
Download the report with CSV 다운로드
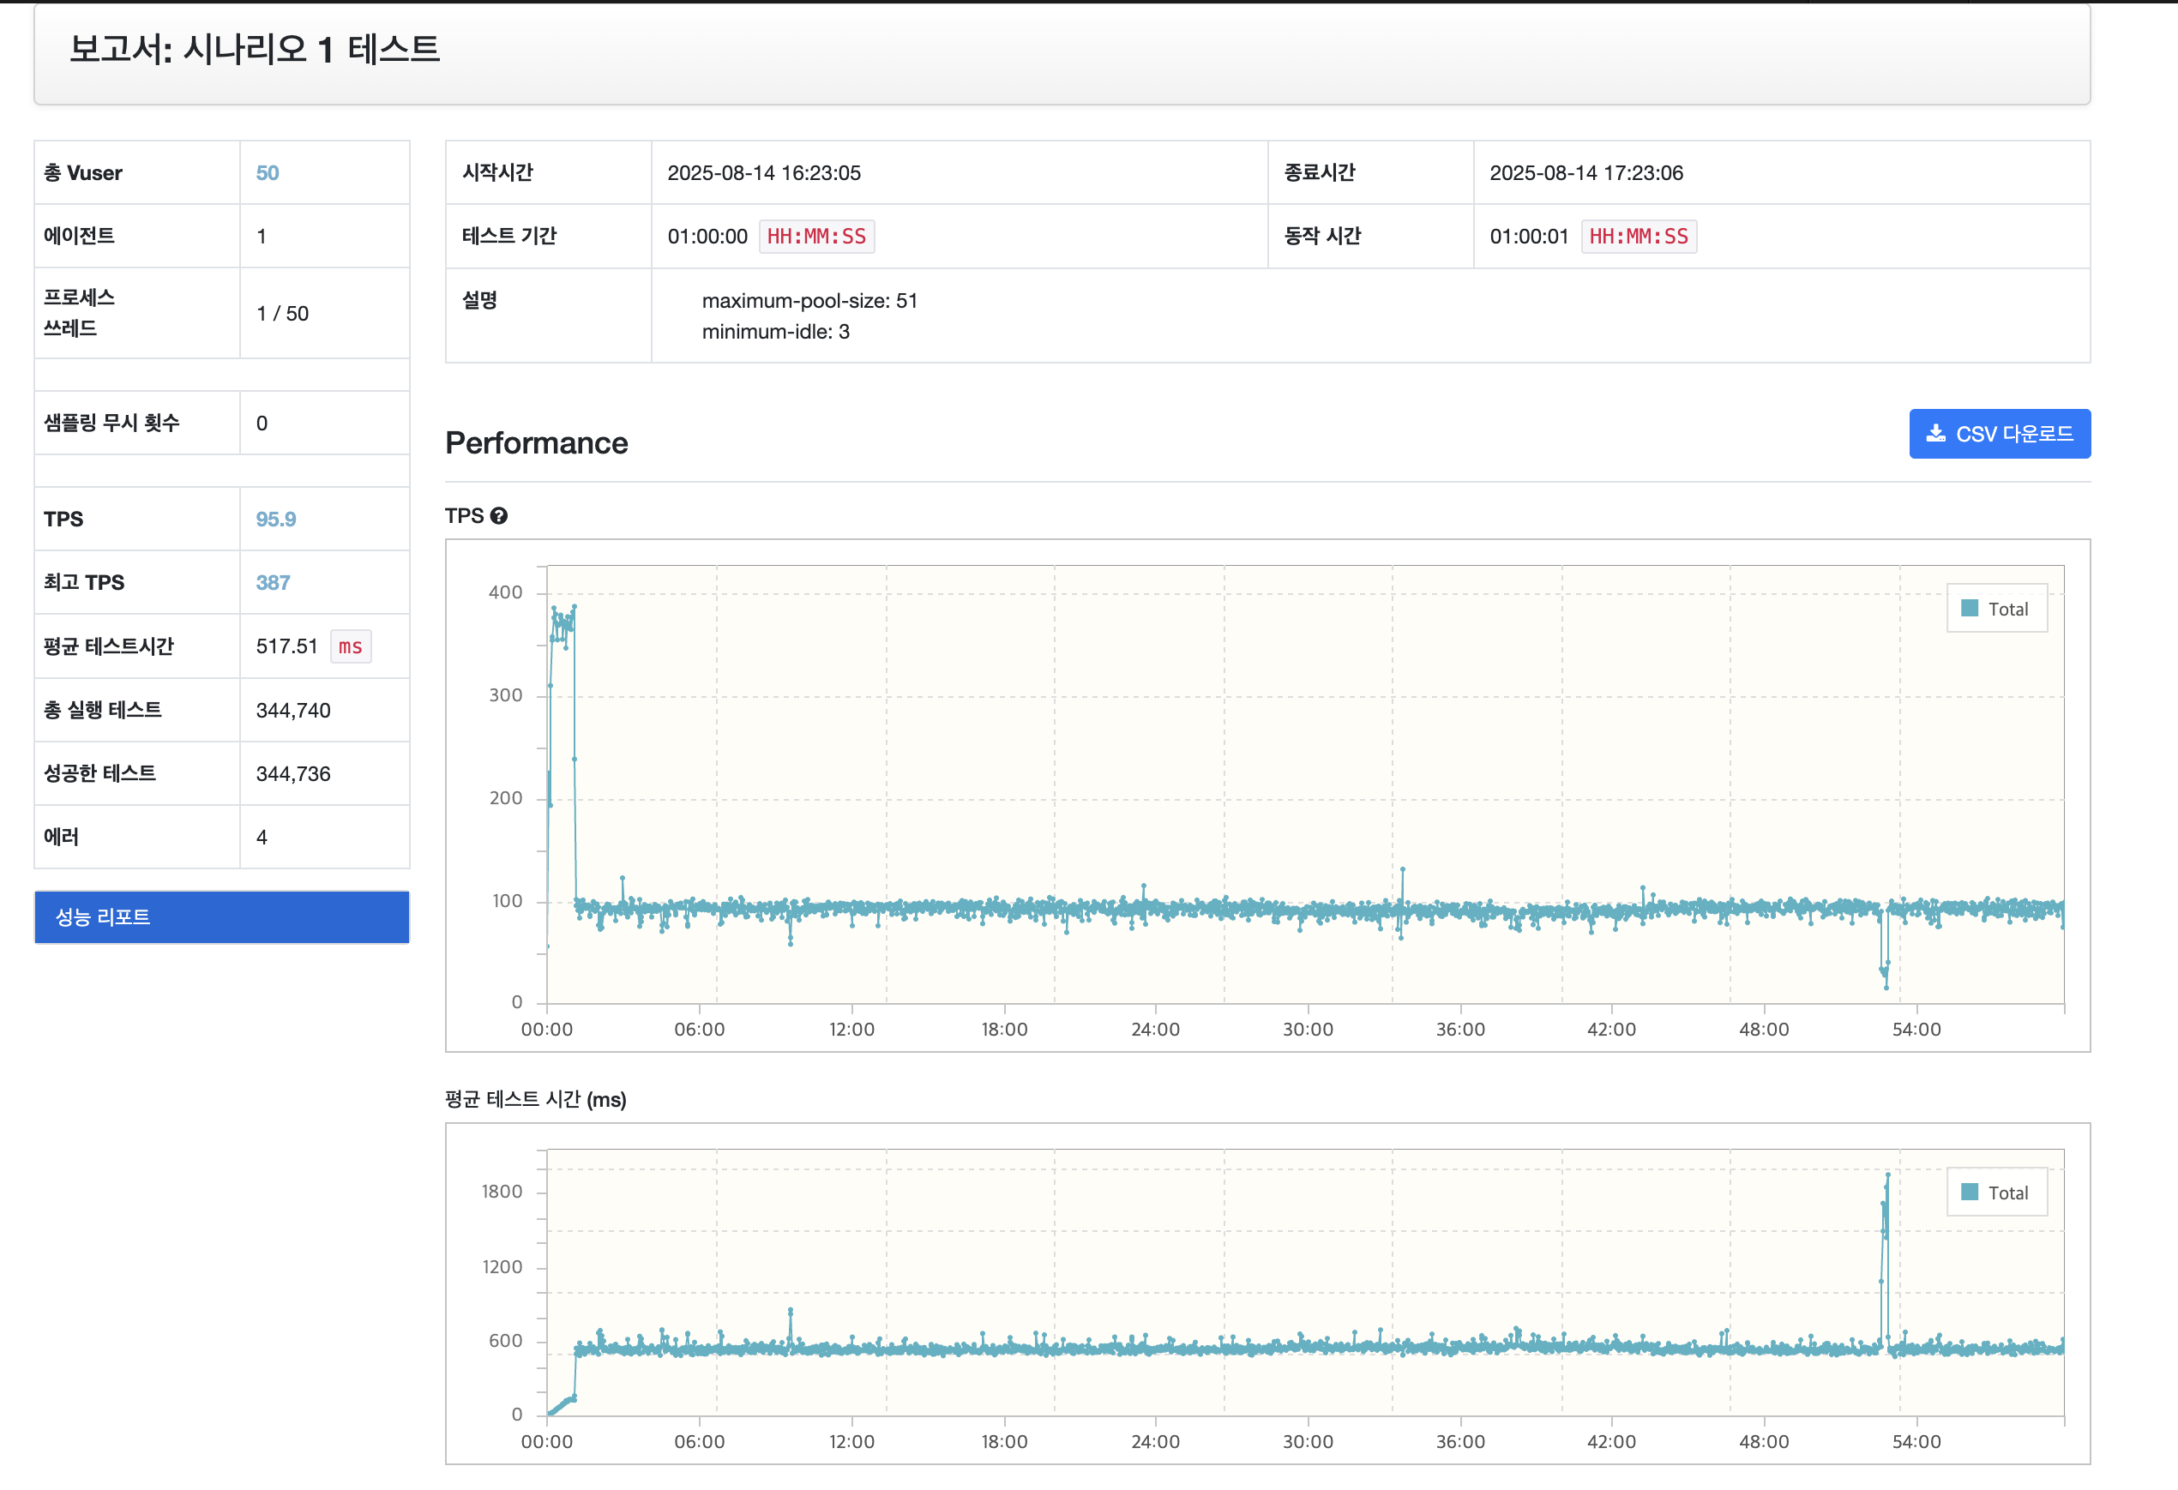tap(1999, 434)
